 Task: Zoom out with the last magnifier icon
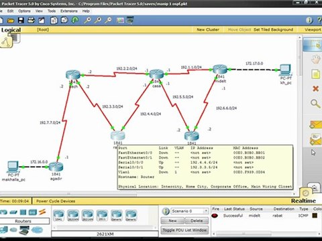pyautogui.click(x=108, y=20)
